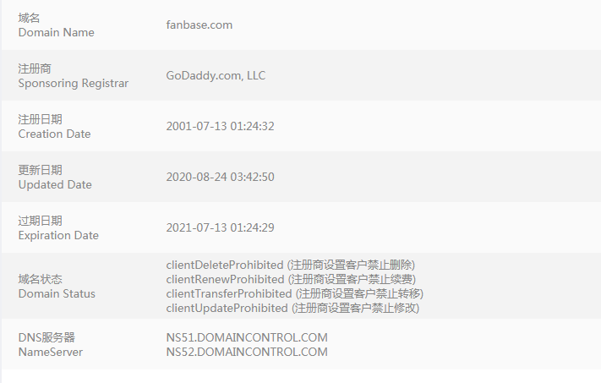This screenshot has height=383, width=601.
Task: Click the fanbase.com domain name value
Action: 199,25
